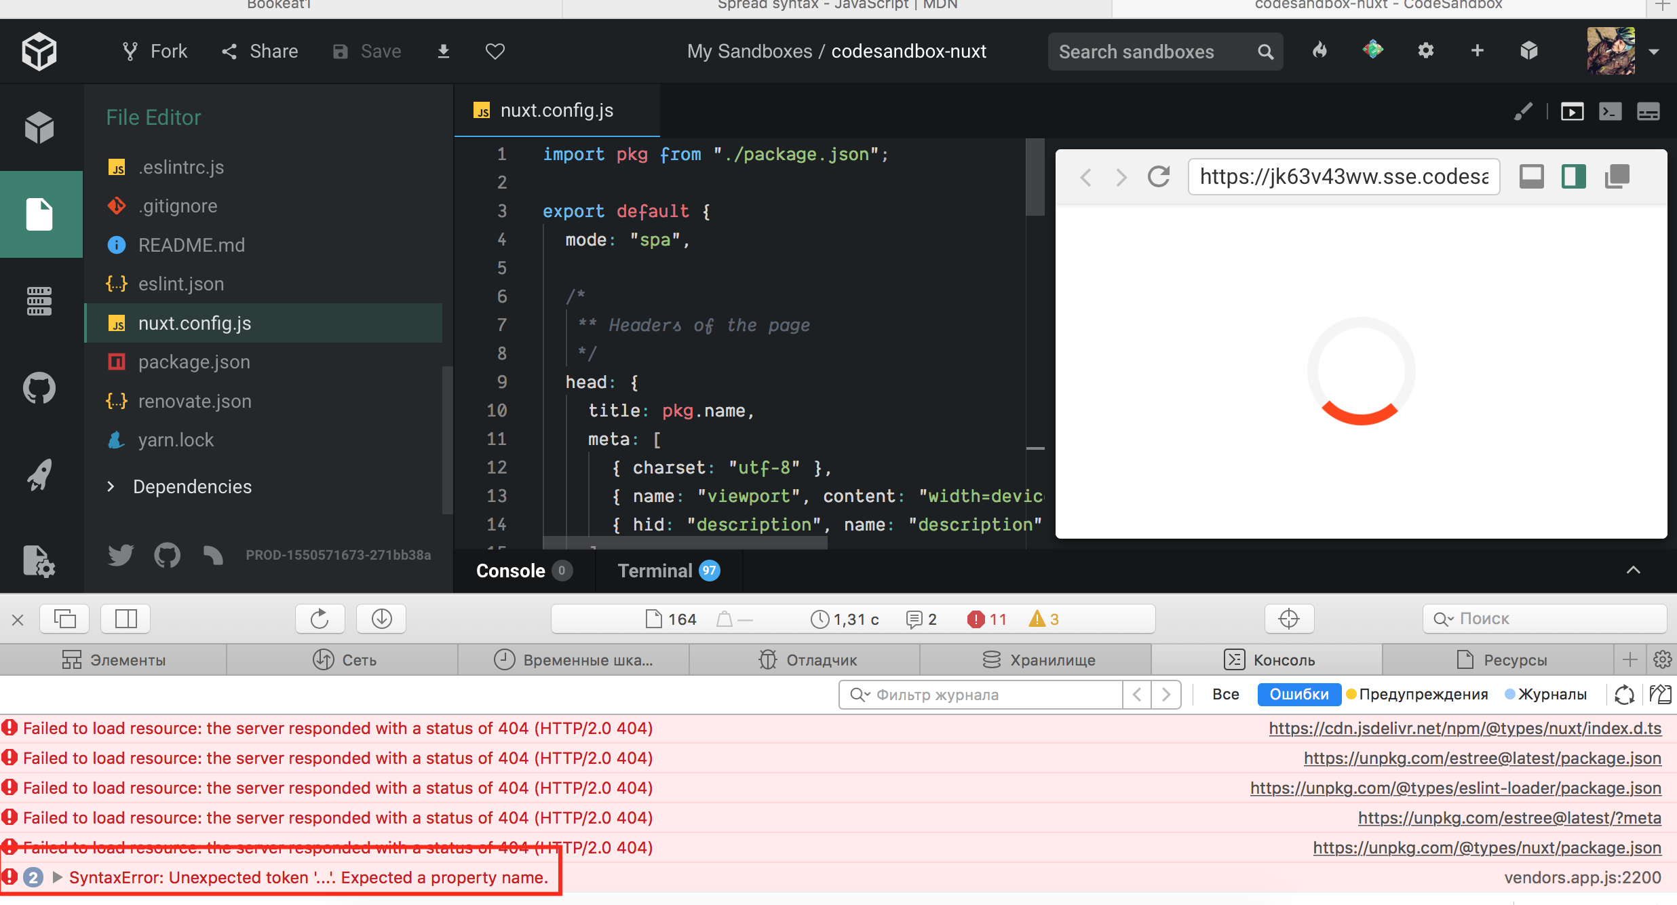This screenshot has width=1677, height=905.
Task: Open the Сеть network tab
Action: [x=345, y=659]
